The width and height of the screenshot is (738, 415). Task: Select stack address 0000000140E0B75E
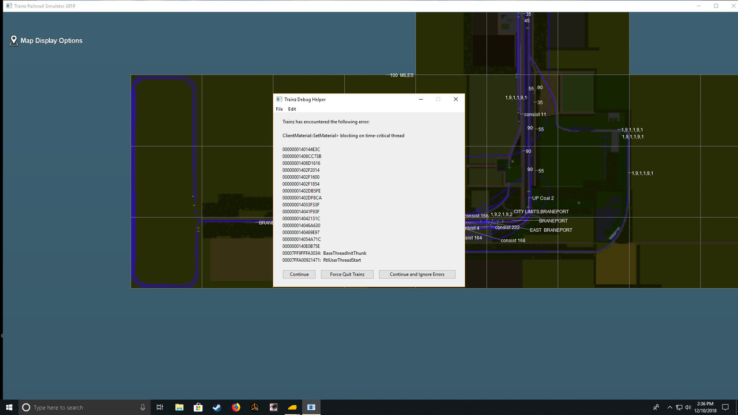[301, 246]
